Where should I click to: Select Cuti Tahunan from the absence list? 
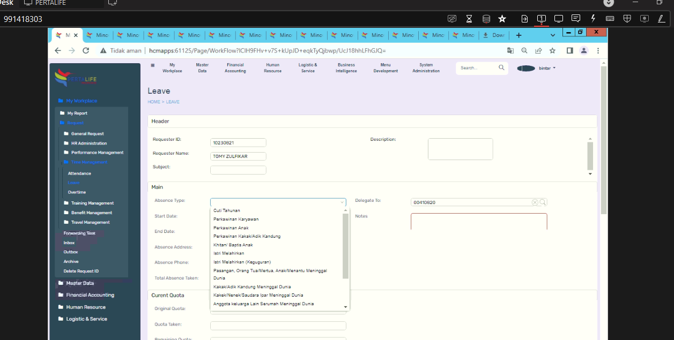coord(227,210)
